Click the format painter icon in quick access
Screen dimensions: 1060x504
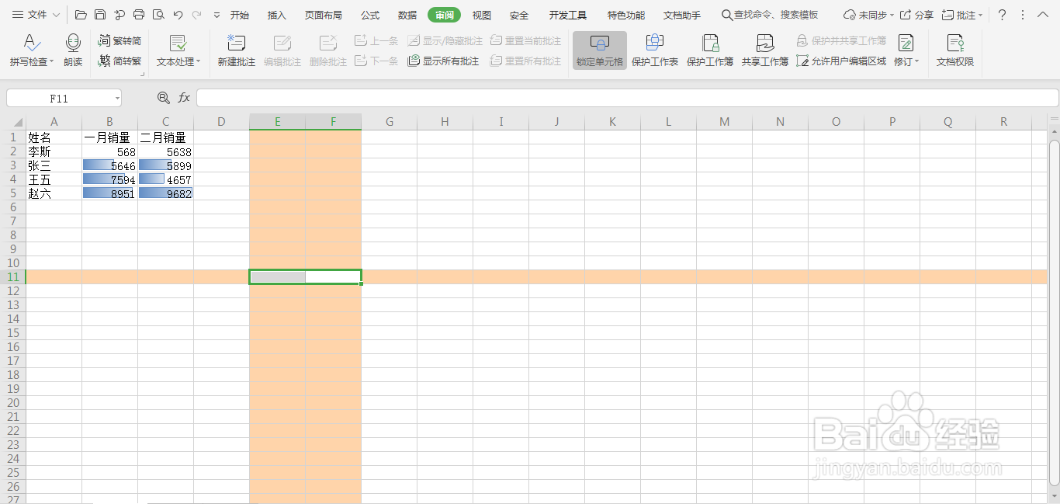click(120, 15)
